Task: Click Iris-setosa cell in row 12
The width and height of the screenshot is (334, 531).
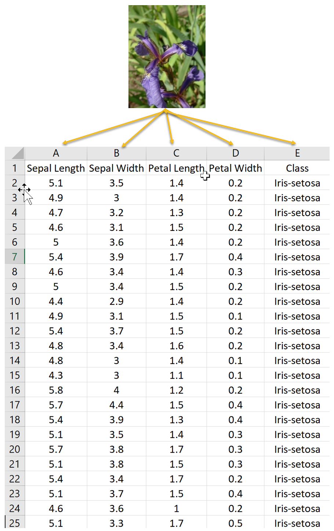Action: pyautogui.click(x=297, y=331)
